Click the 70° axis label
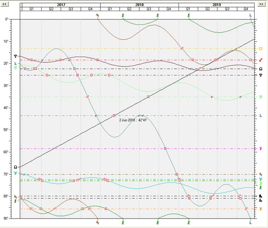 pyautogui.click(x=6, y=174)
